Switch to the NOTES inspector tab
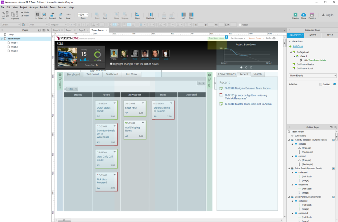The width and height of the screenshot is (338, 222). coord(313,35)
